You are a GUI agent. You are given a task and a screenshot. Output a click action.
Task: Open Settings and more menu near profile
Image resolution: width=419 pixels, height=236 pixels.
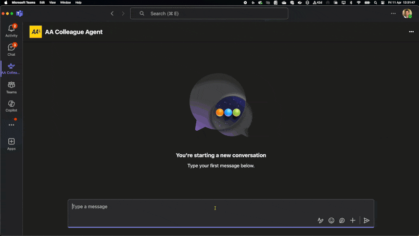[x=393, y=14]
